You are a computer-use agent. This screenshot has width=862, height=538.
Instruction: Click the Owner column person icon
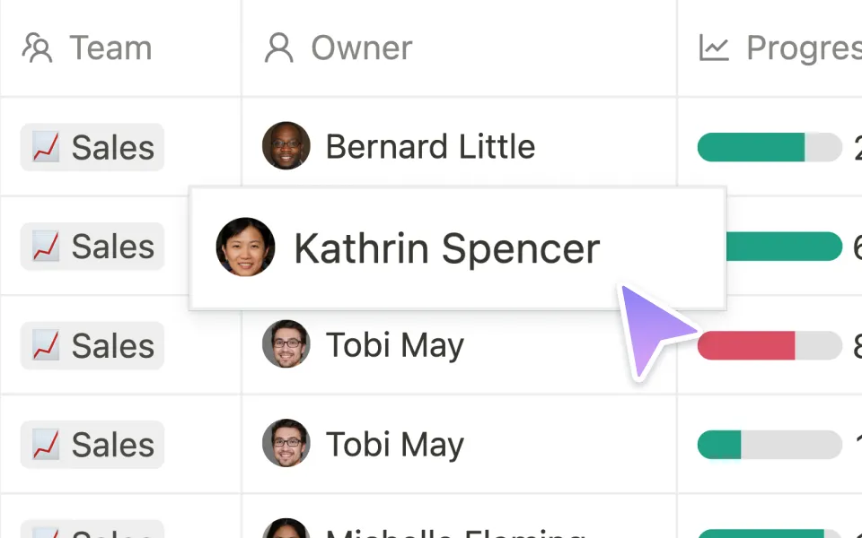(x=279, y=48)
